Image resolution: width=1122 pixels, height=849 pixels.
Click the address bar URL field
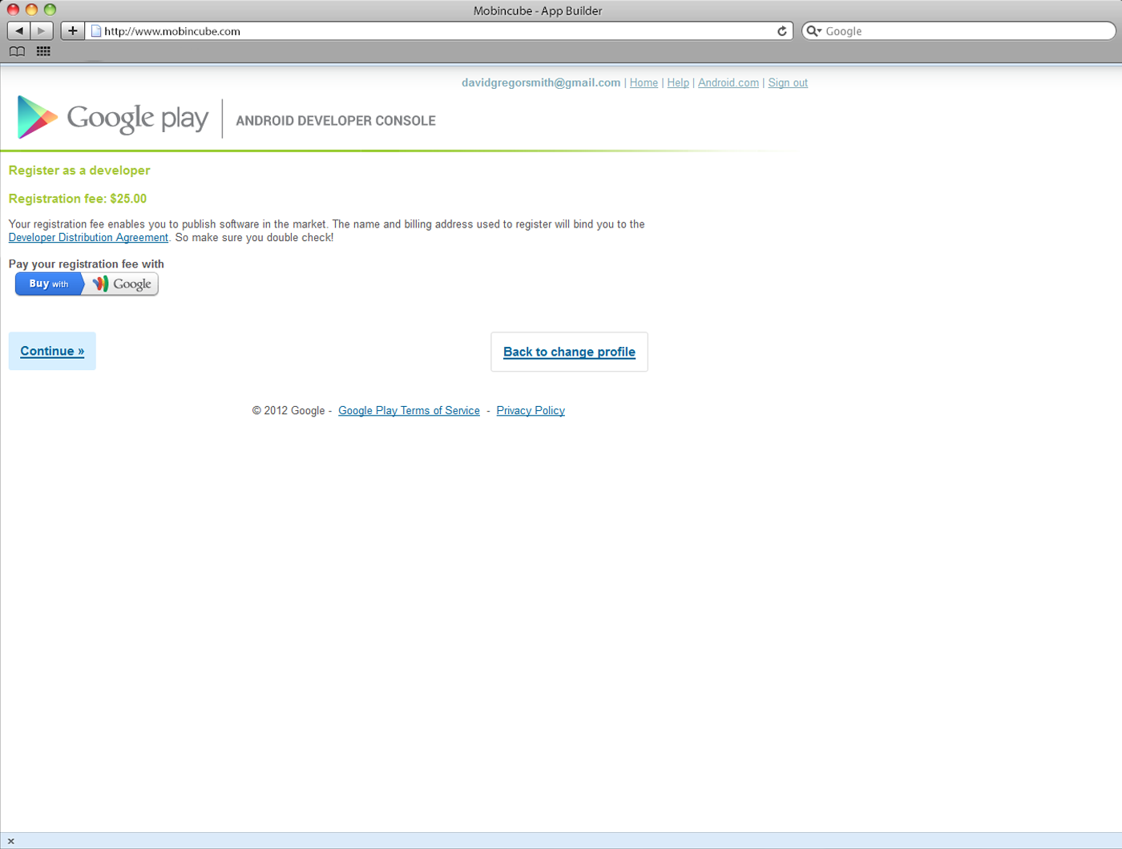click(x=438, y=31)
